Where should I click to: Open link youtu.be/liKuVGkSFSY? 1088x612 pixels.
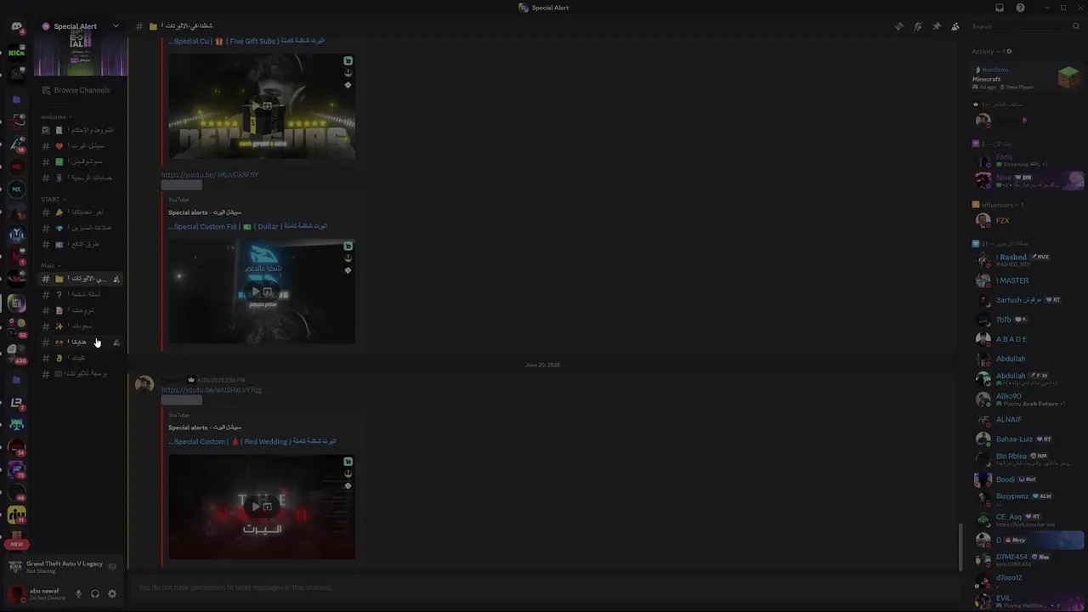(x=210, y=174)
